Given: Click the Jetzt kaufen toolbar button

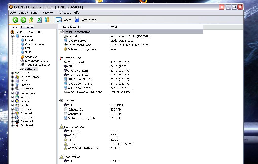Looking at the screenshot, I should [x=86, y=20].
